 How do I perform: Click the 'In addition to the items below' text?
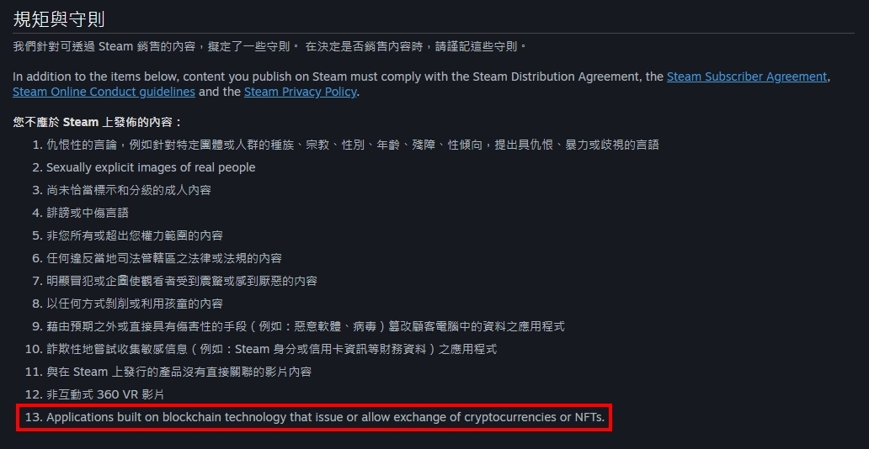[337, 77]
